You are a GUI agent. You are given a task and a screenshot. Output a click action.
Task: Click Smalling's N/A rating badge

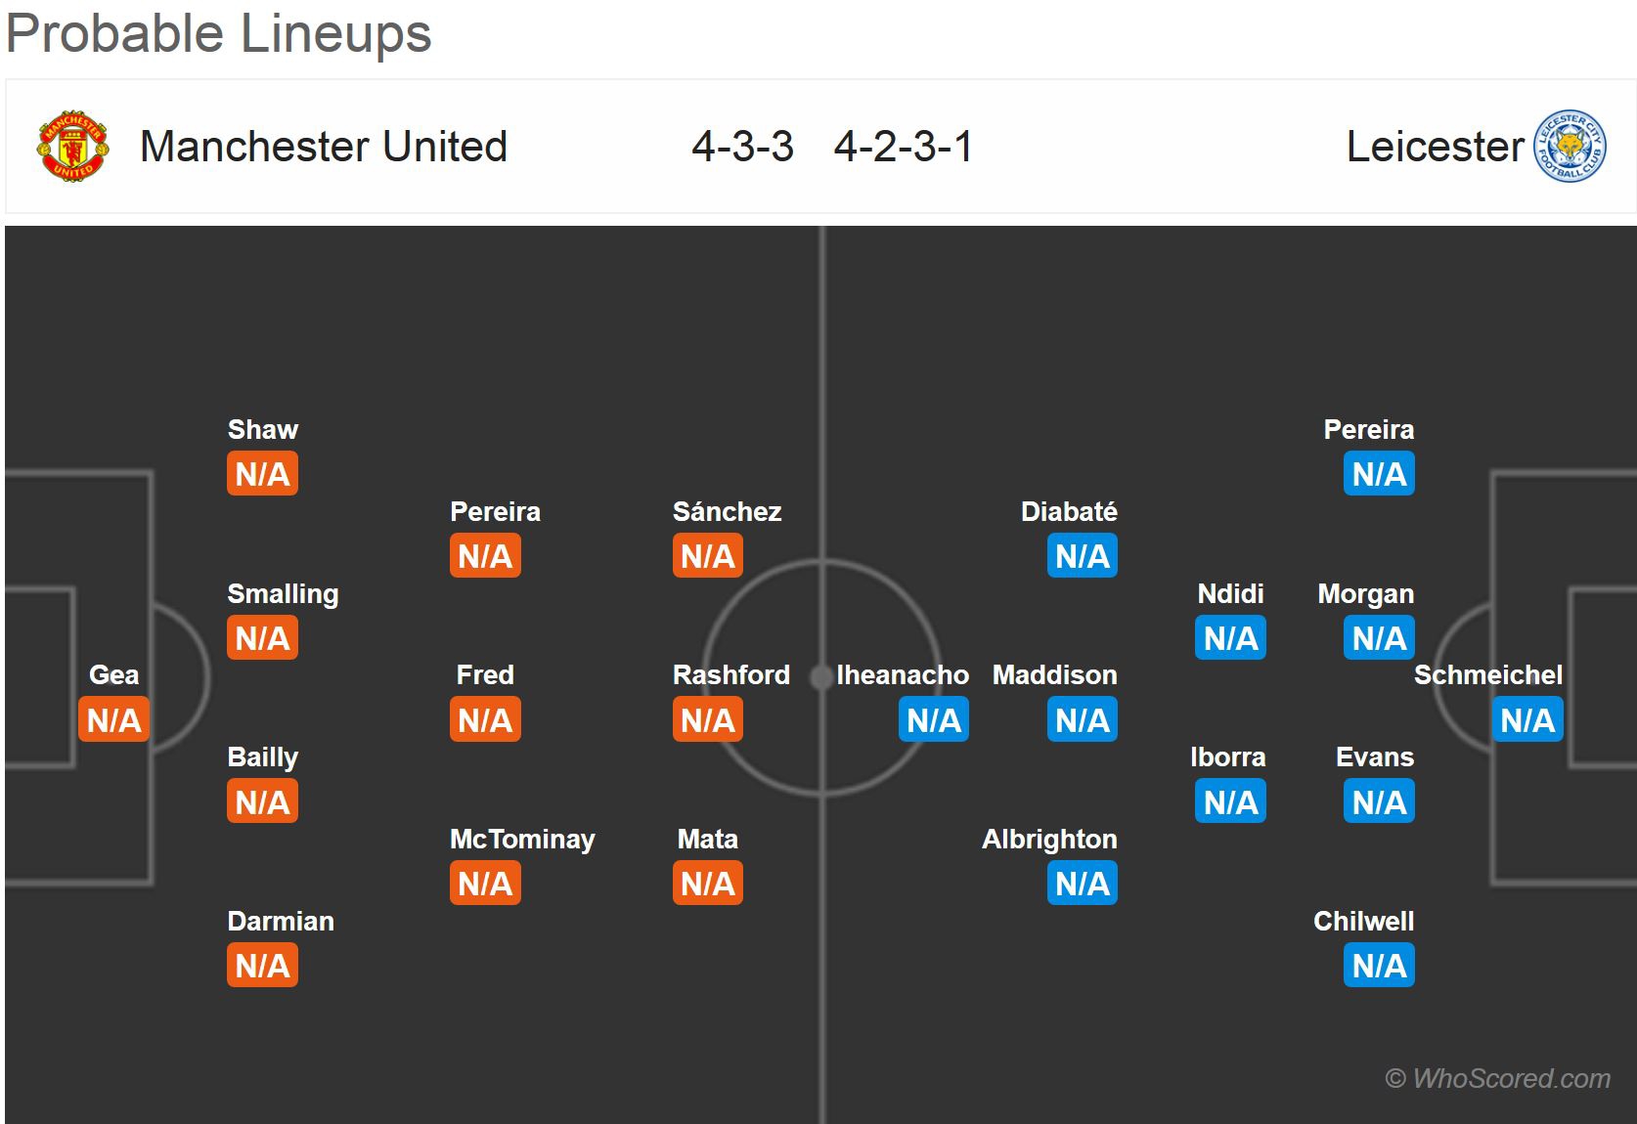[x=262, y=638]
